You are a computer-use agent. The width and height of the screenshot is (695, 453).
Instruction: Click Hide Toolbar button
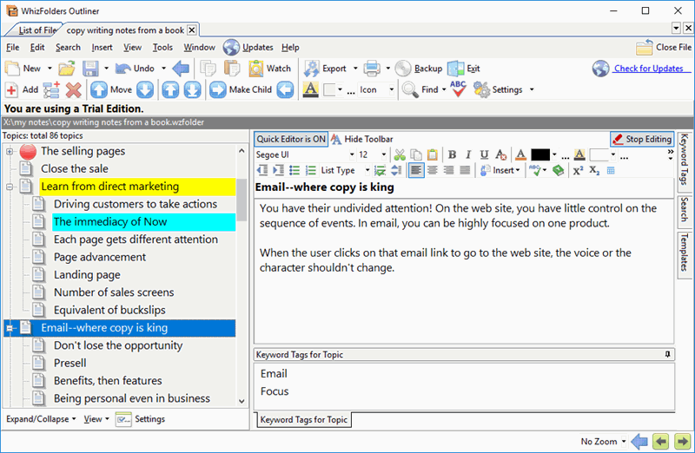(361, 139)
